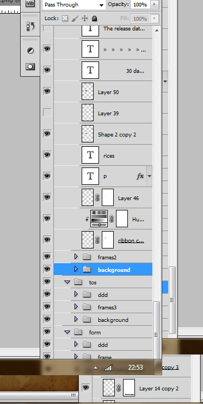
Task: Show the hidden Layer 39
Action: [x=47, y=113]
